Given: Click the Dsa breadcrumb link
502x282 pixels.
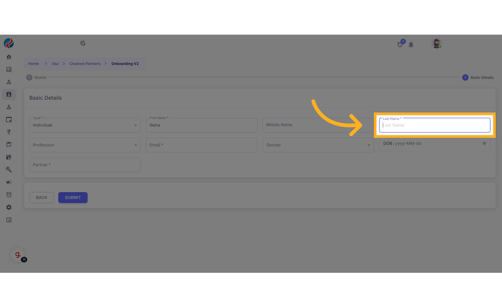Looking at the screenshot, I should pyautogui.click(x=55, y=64).
